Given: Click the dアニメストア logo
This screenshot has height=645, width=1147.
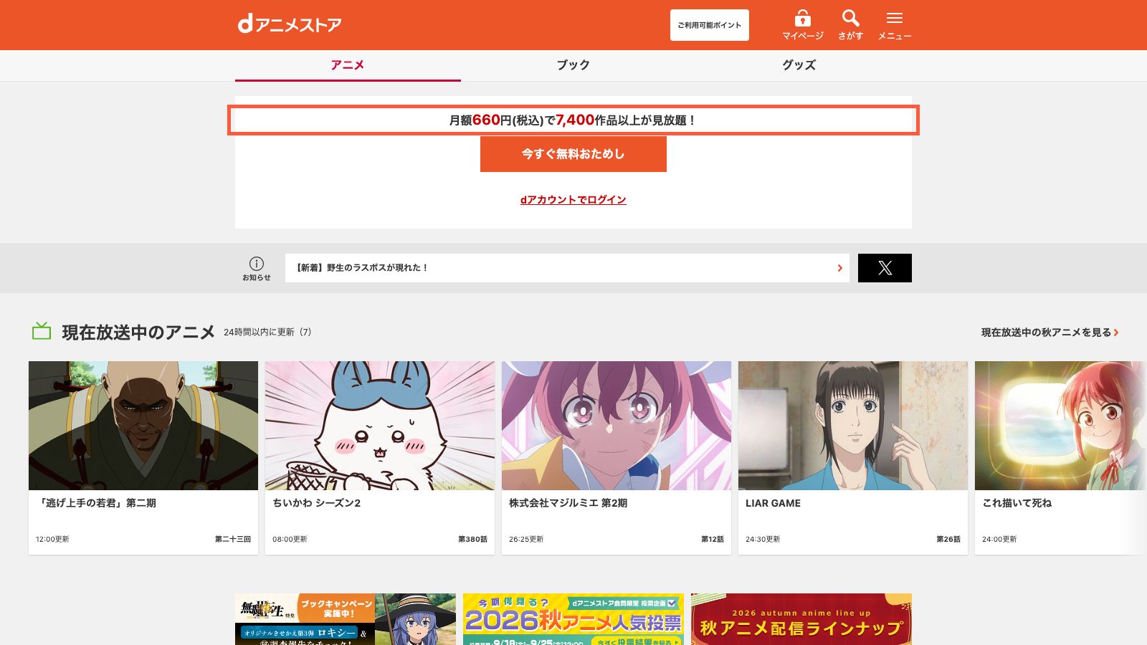Looking at the screenshot, I should (x=290, y=24).
